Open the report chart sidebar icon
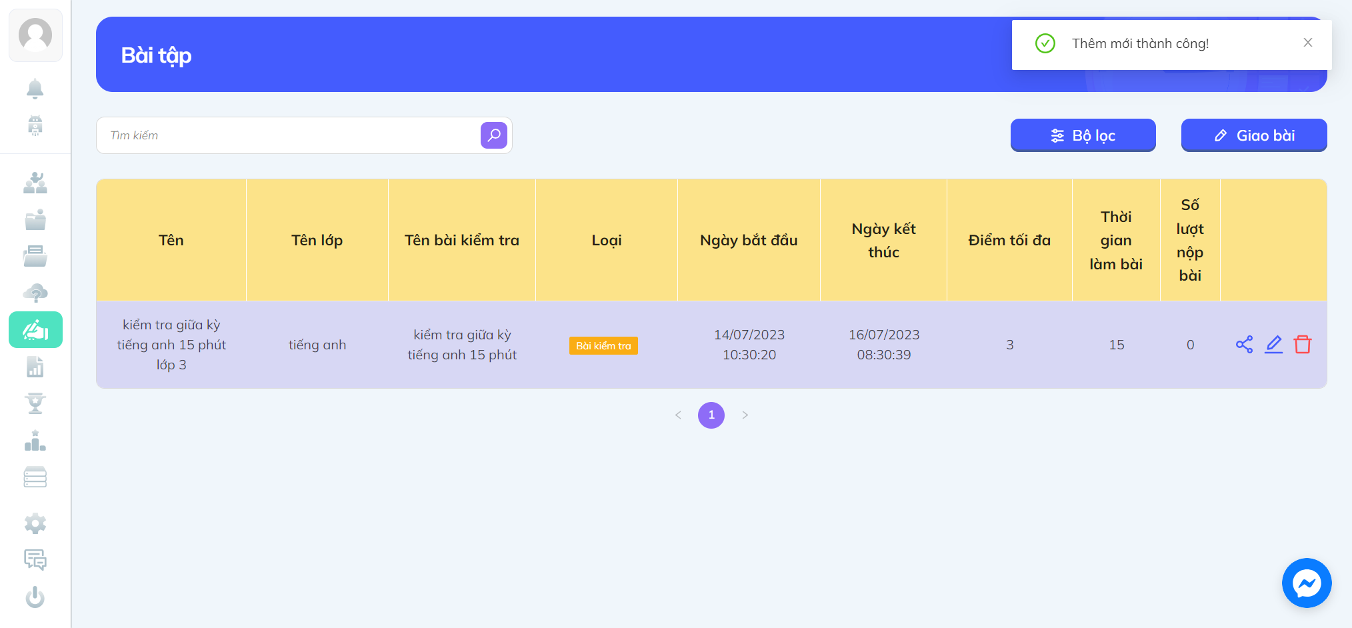Viewport: 1352px width, 628px height. point(35,367)
